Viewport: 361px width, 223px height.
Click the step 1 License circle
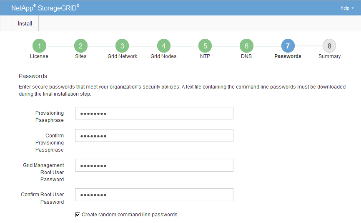tap(39, 46)
